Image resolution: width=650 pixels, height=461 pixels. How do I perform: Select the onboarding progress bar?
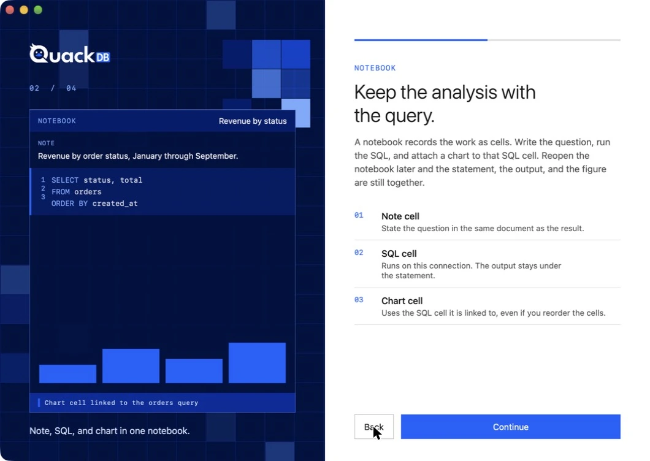[x=487, y=40]
